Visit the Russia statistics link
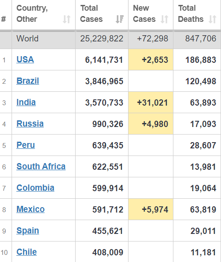Image resolution: width=221 pixels, height=262 pixels. pyautogui.click(x=30, y=124)
